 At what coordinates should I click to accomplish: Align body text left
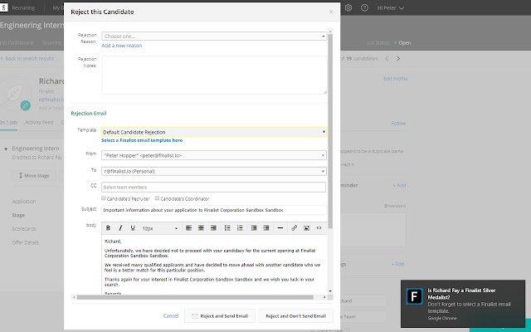click(188, 228)
